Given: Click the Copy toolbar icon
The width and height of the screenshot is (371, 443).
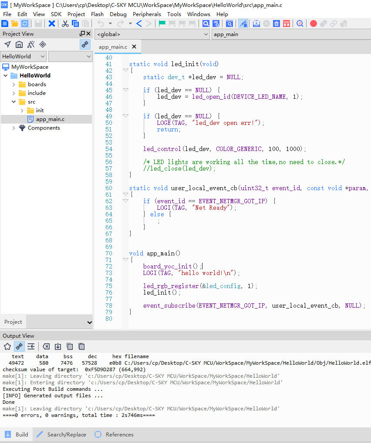Looking at the screenshot, I should 75,24.
